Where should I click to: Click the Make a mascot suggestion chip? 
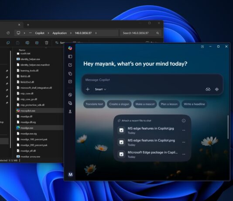pos(145,104)
